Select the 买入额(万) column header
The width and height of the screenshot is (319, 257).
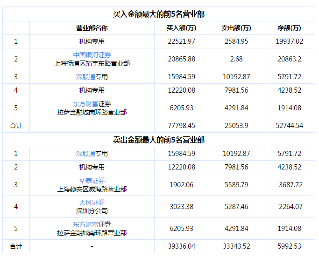(x=182, y=28)
